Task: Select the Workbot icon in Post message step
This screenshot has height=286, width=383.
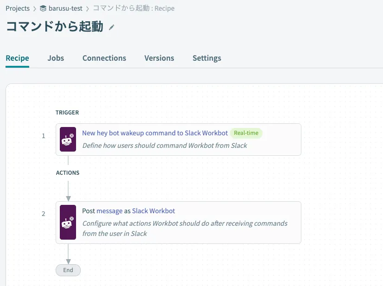Action: coord(68,222)
